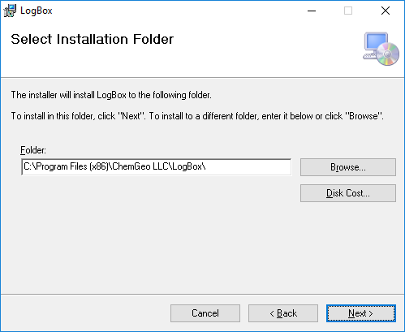Minimize the LogBox installer window
The height and width of the screenshot is (332, 405).
pos(312,11)
